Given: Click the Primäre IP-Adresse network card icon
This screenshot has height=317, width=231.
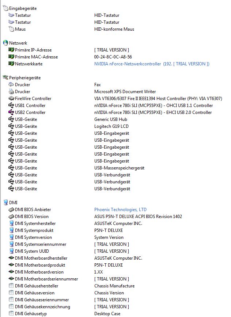Looking at the screenshot, I should [x=11, y=50].
